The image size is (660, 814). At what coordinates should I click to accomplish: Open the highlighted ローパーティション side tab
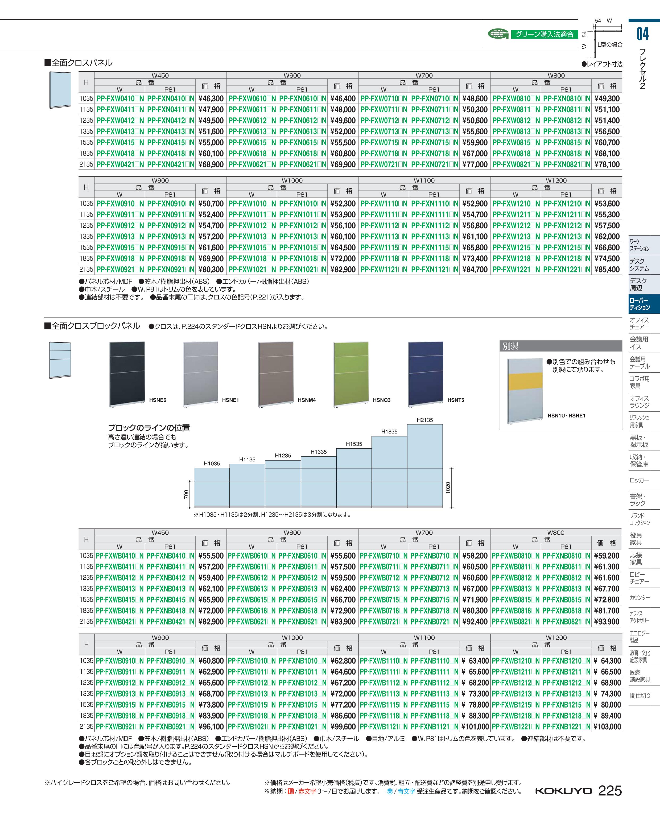[x=644, y=304]
